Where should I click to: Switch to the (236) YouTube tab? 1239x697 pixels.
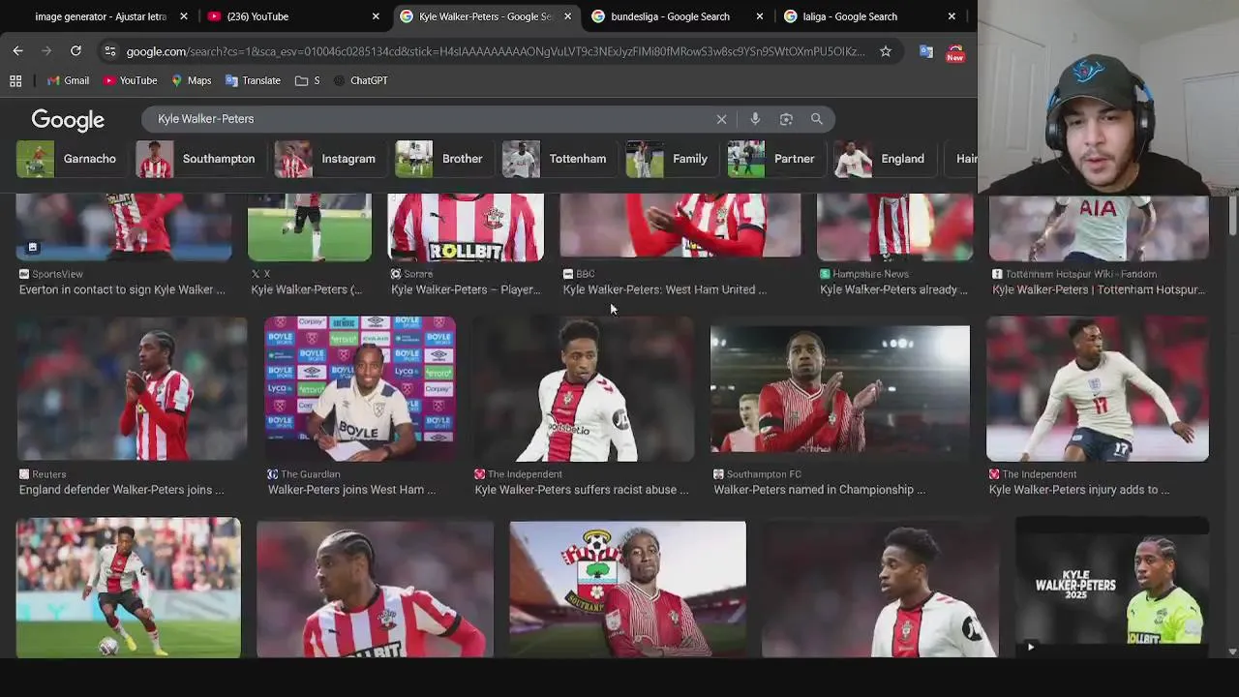click(293, 16)
